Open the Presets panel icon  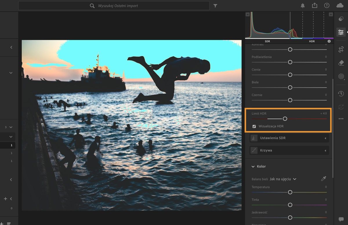(341, 19)
